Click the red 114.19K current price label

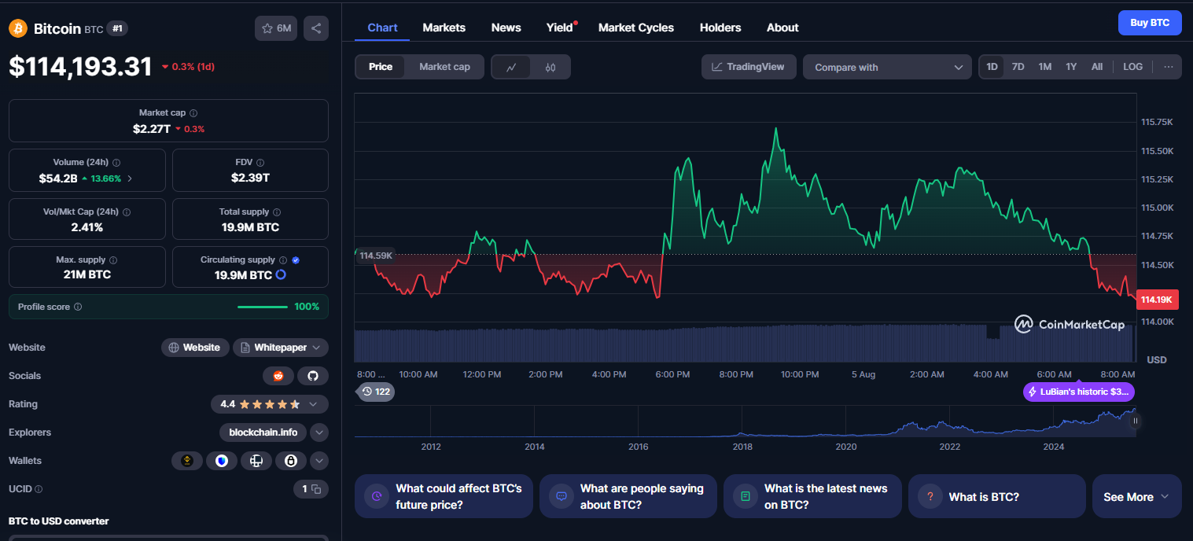(1157, 300)
